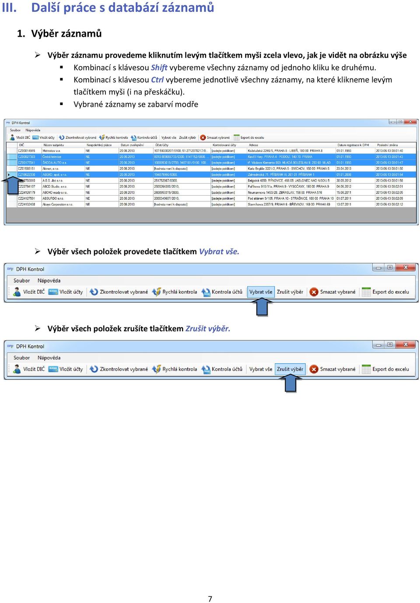Click Smazat vybrané in window with Zrušit výběr highlighted
This screenshot has width=420, height=603.
pyautogui.click(x=332, y=369)
